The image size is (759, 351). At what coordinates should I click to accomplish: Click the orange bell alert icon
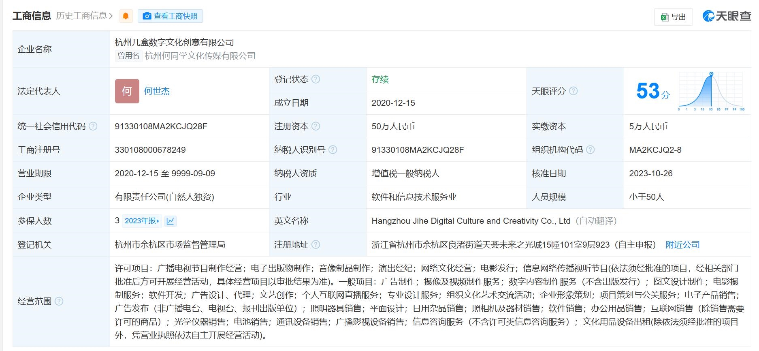click(126, 16)
